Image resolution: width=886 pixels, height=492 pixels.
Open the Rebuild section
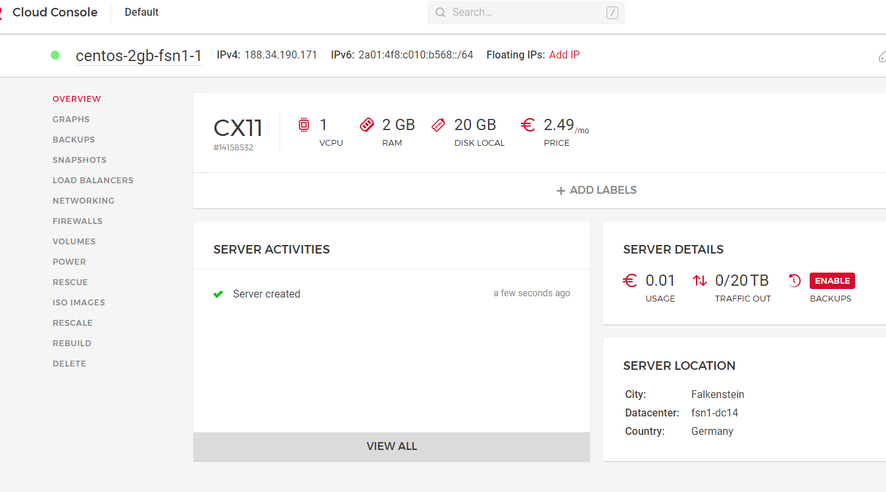click(x=72, y=344)
